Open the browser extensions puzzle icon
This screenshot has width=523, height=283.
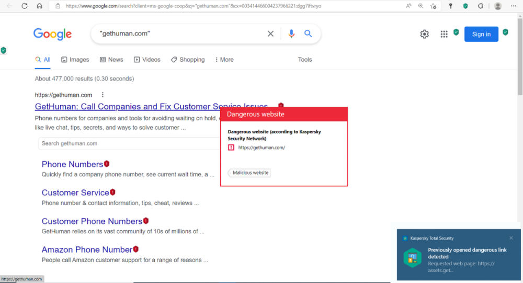click(481, 6)
